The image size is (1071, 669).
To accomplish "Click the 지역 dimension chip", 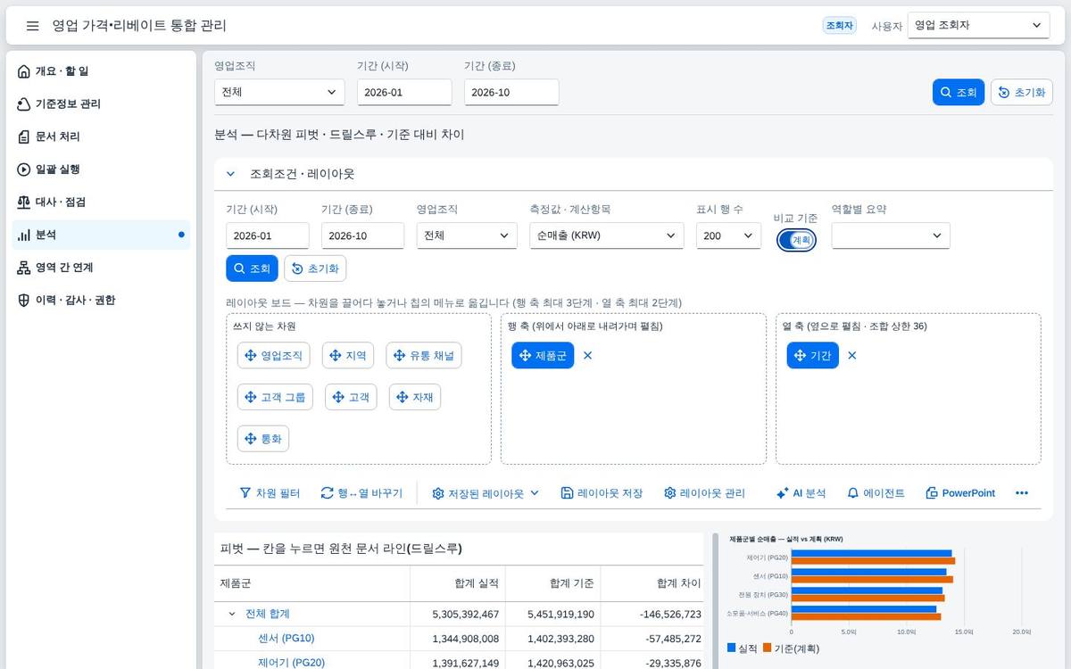I will click(x=348, y=355).
